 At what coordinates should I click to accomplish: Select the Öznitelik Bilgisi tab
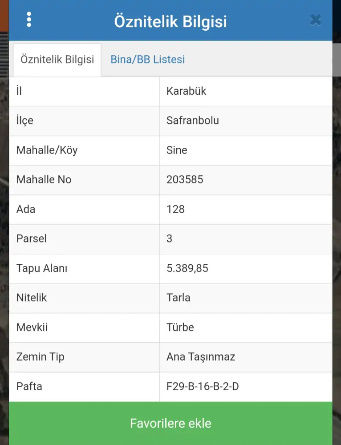coord(57,60)
